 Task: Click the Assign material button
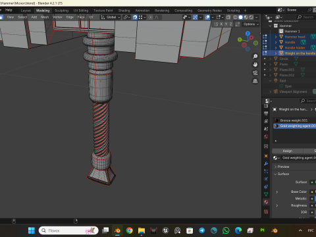(x=287, y=151)
